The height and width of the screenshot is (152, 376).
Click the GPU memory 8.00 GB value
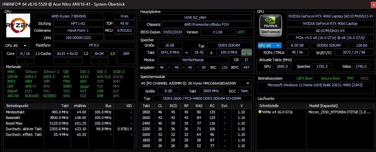(297, 45)
